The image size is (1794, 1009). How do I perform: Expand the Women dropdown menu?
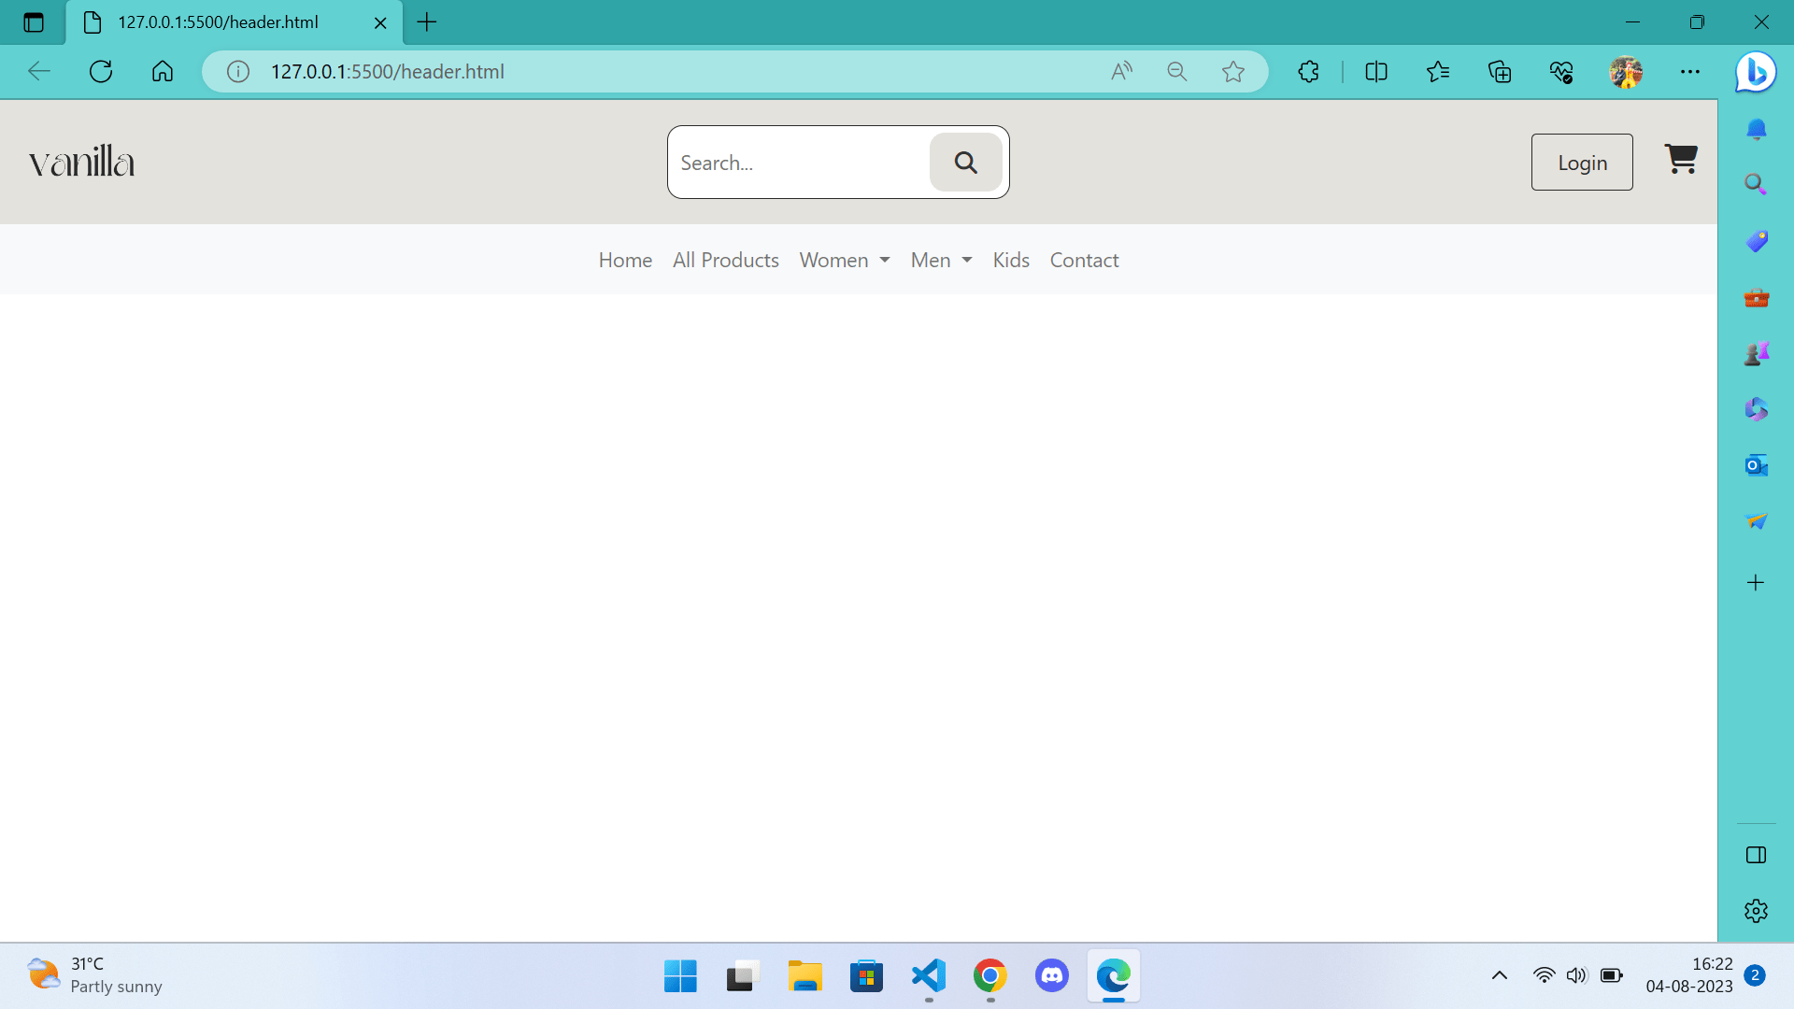(844, 260)
